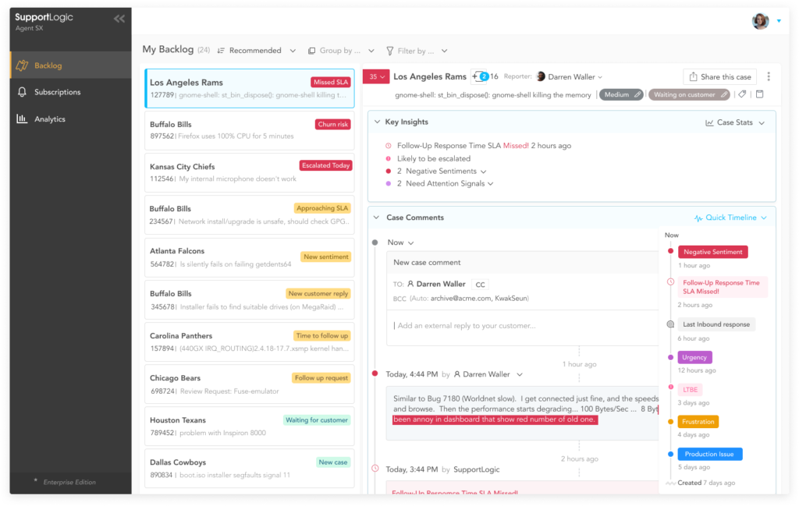Select Buffalo Bills case 897562
Image resolution: width=799 pixels, height=506 pixels.
pyautogui.click(x=249, y=130)
